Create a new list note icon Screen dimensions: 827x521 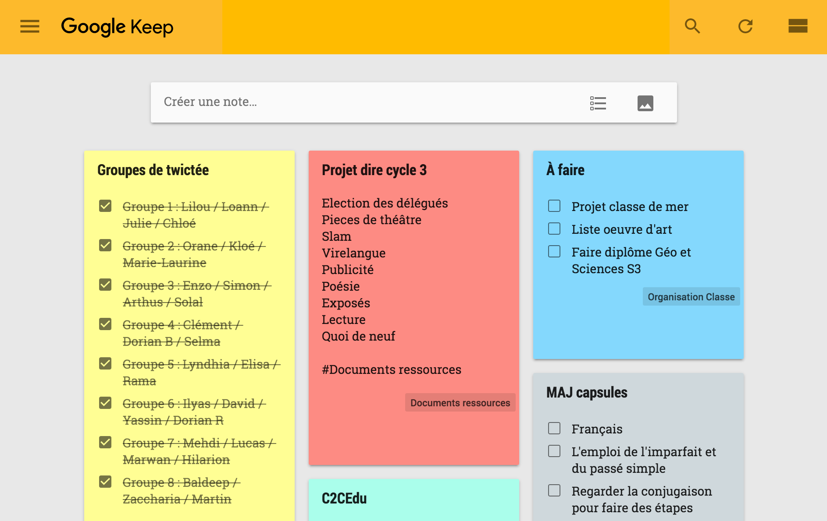(x=598, y=103)
